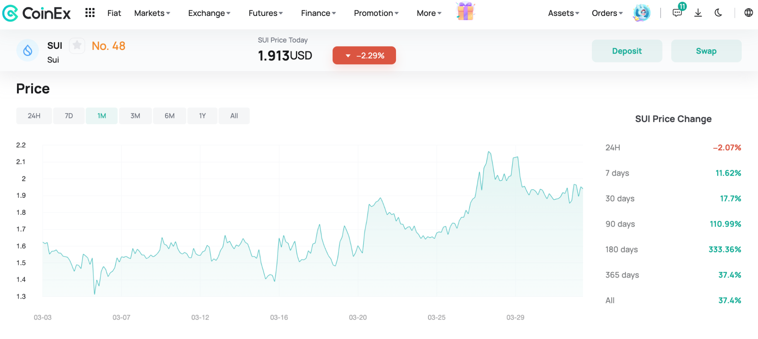
Task: Select the 7D chart range tab
Action: click(x=69, y=116)
